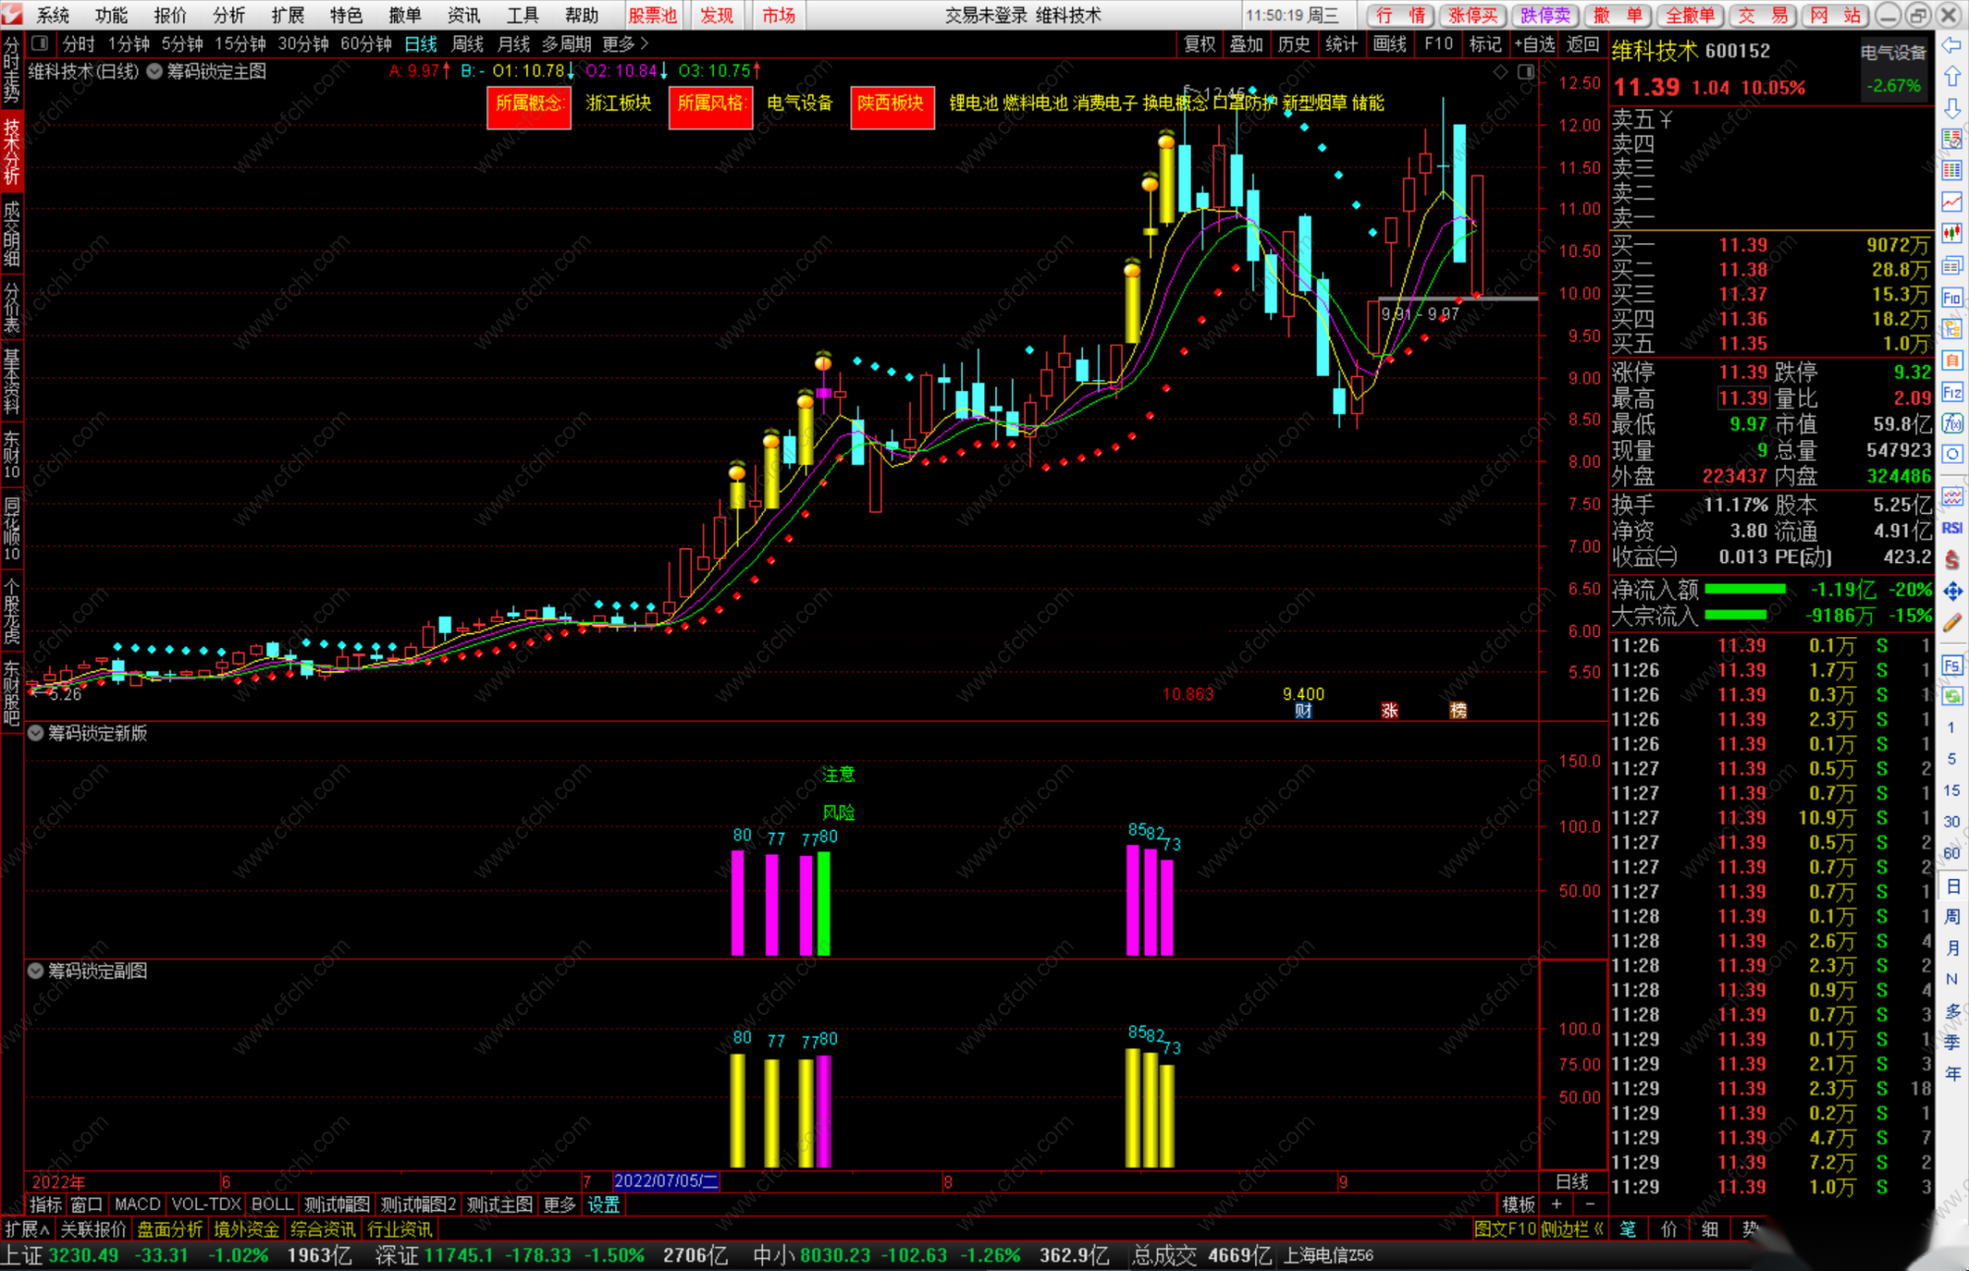The image size is (1969, 1271).
Task: Open the RSI indicator sidebar icon
Action: 1952,528
